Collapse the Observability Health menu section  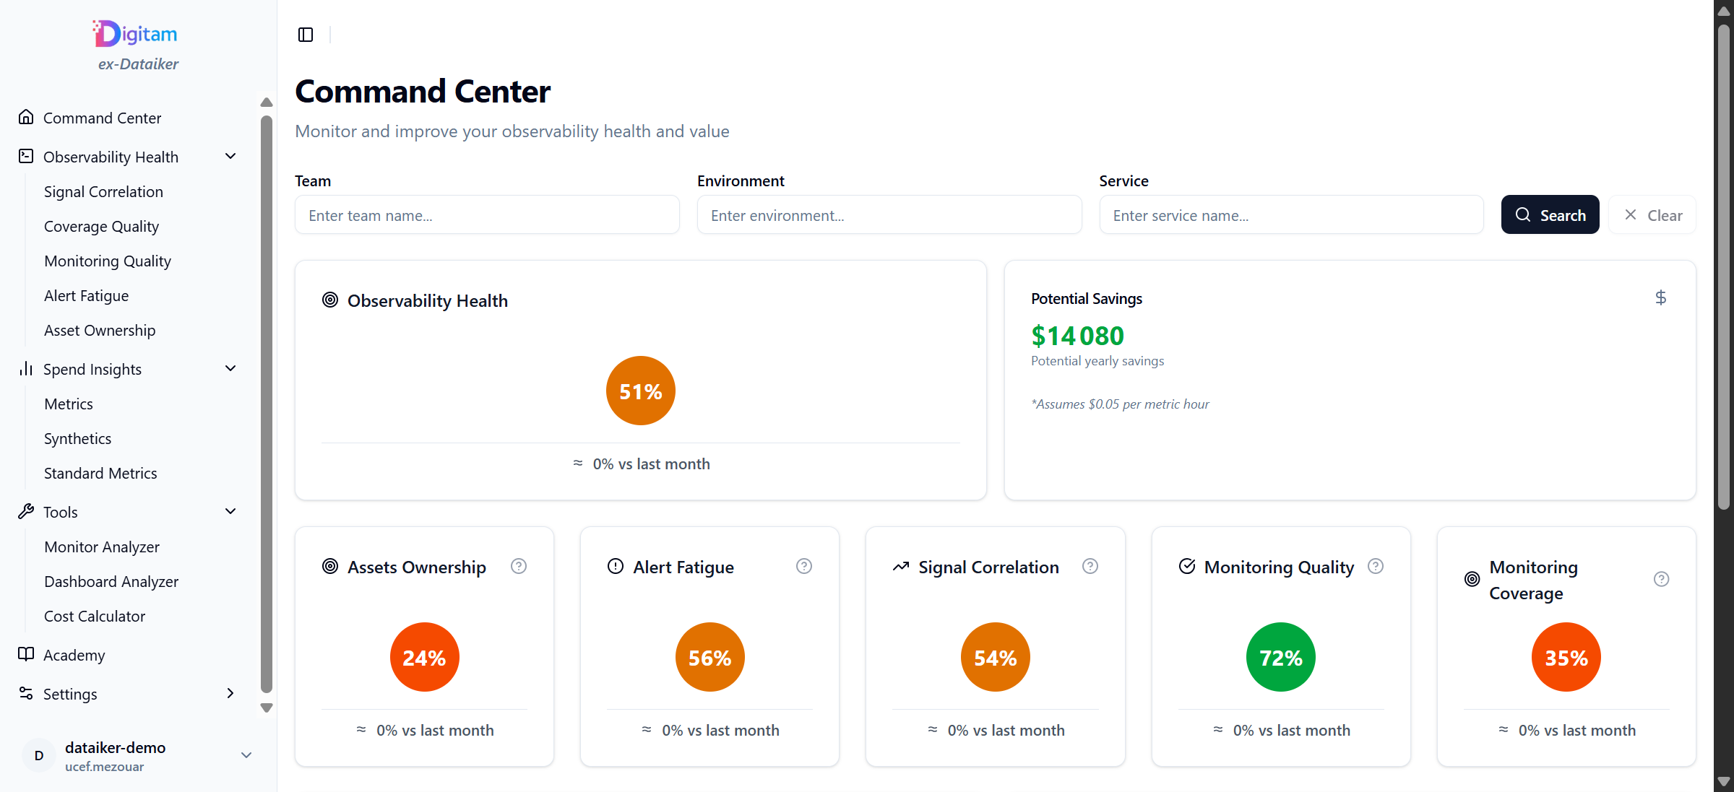click(230, 157)
